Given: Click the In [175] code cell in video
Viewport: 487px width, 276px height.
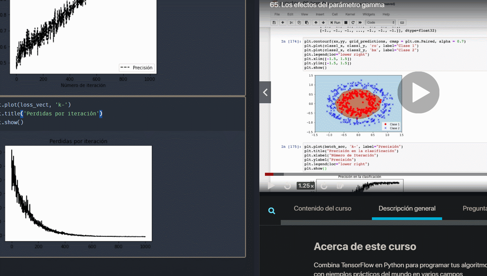Looking at the screenshot, I should 395,158.
